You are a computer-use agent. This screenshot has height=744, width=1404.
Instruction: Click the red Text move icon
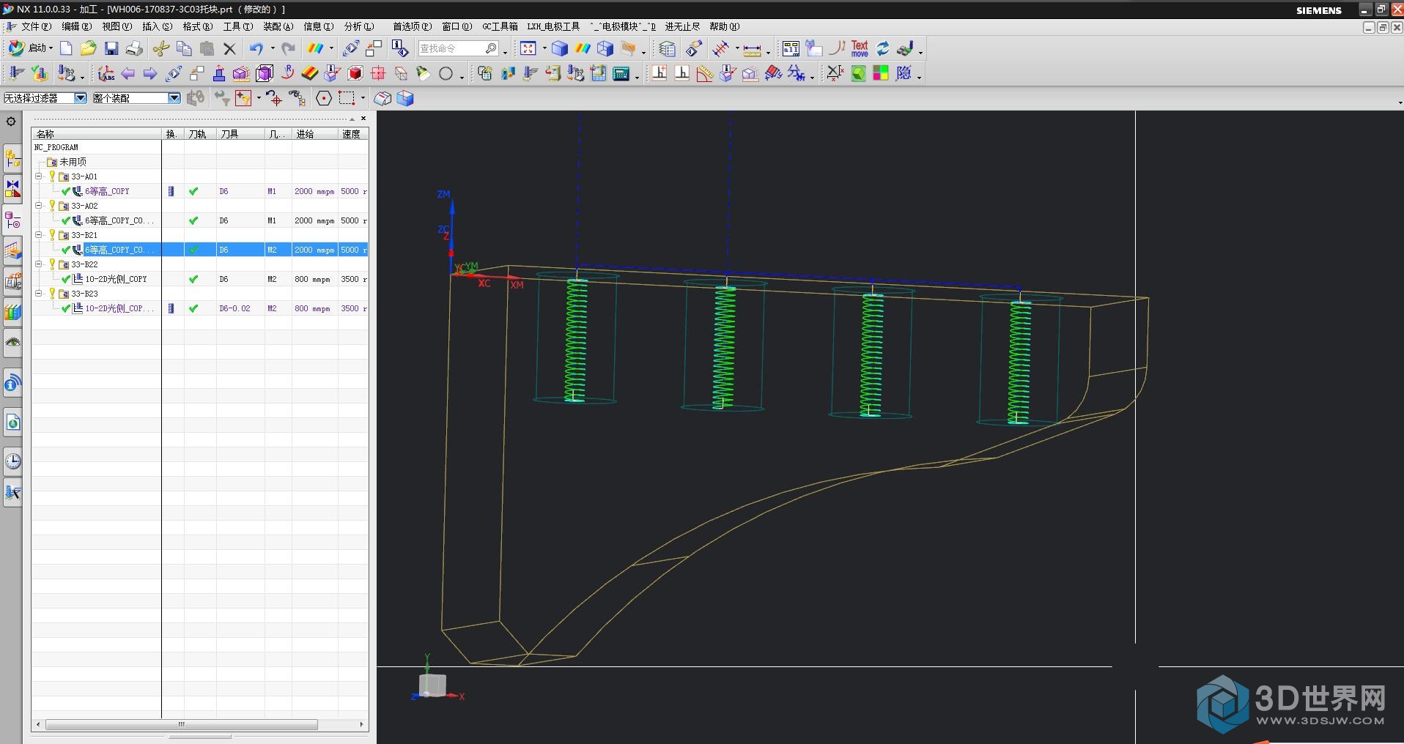860,49
